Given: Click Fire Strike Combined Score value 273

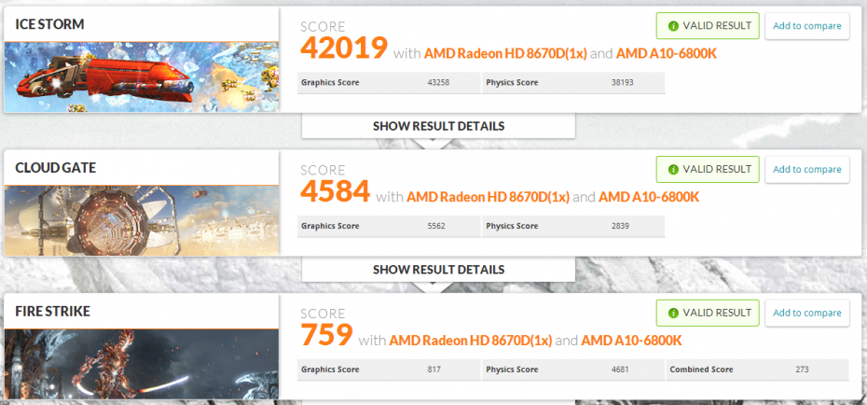Looking at the screenshot, I should pyautogui.click(x=803, y=370).
